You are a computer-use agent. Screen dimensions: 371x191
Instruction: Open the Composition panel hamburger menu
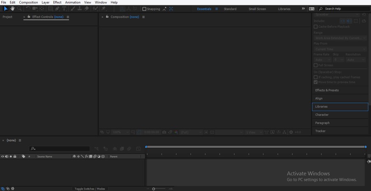click(x=143, y=17)
